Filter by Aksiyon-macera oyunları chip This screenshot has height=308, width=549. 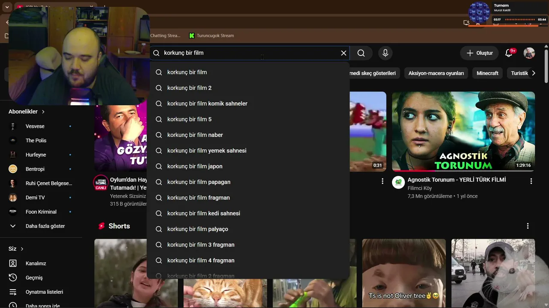(x=436, y=73)
